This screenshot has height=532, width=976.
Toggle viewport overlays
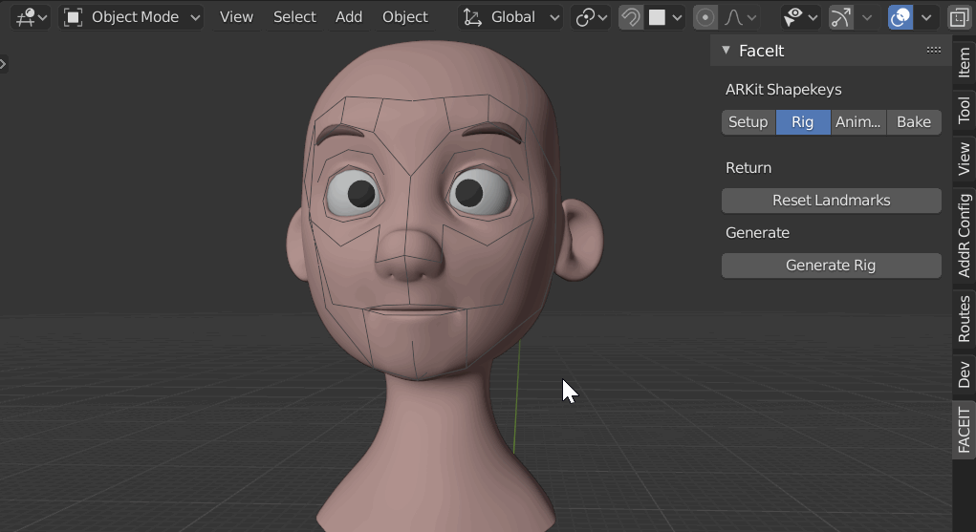900,17
